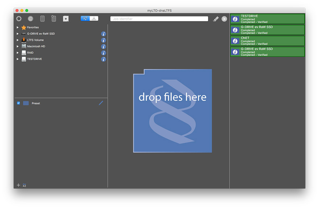Expand the LTFS Volume entry
Viewport: 319px width, 208px height.
(x=18, y=40)
